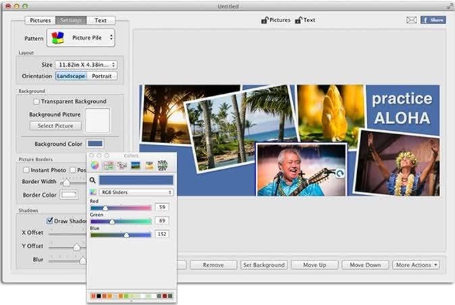Toggle the Text lock icon
The image size is (455, 305).
point(298,20)
